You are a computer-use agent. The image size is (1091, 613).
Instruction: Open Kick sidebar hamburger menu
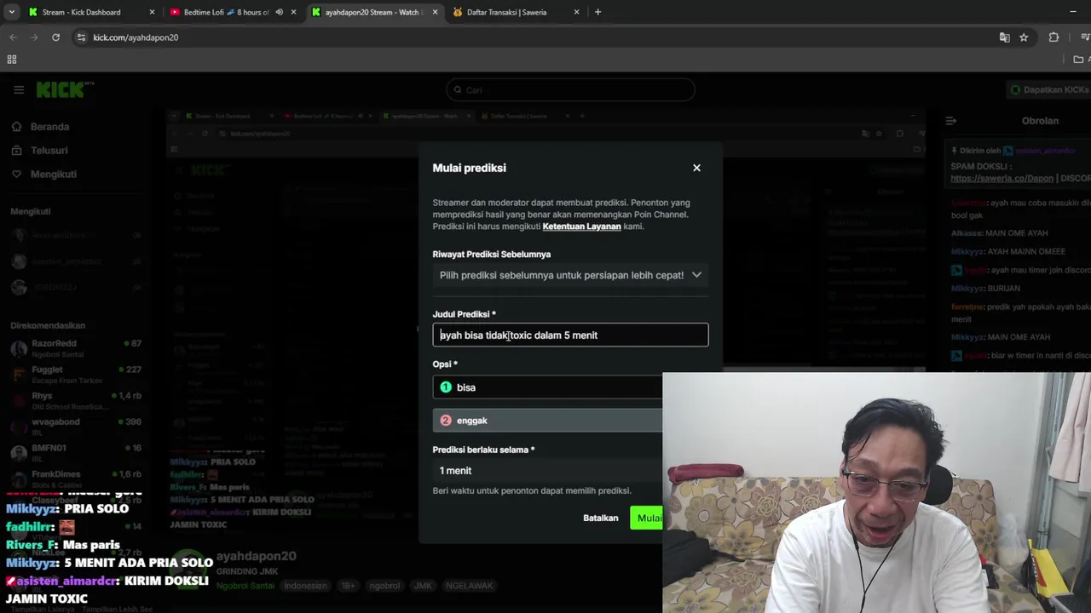(x=19, y=89)
